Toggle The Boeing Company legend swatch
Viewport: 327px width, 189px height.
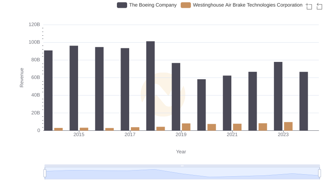122,5
